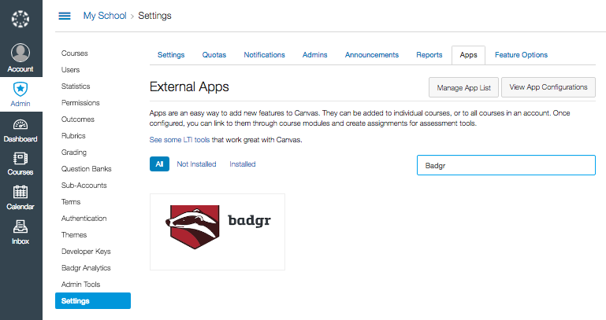Switch to the Feature Options tab
Screen dimensions: 606x320
pos(521,55)
